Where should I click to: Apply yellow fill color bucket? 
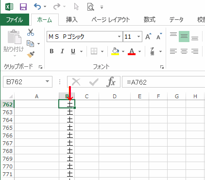[115, 51]
